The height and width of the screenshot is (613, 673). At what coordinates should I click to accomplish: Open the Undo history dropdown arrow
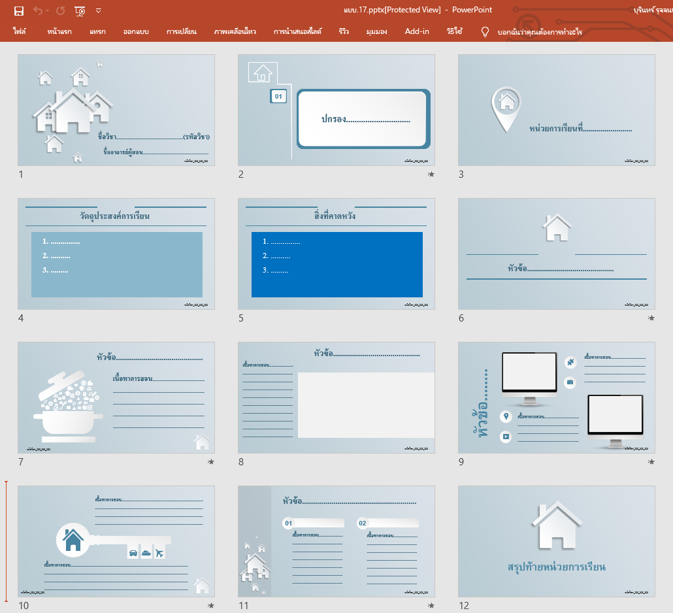pyautogui.click(x=48, y=10)
